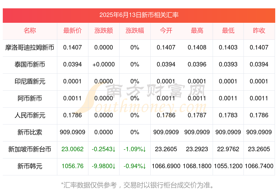The height and width of the screenshot is (194, 278).
Task: Select low value 0.1783
Action: (x=228, y=115)
